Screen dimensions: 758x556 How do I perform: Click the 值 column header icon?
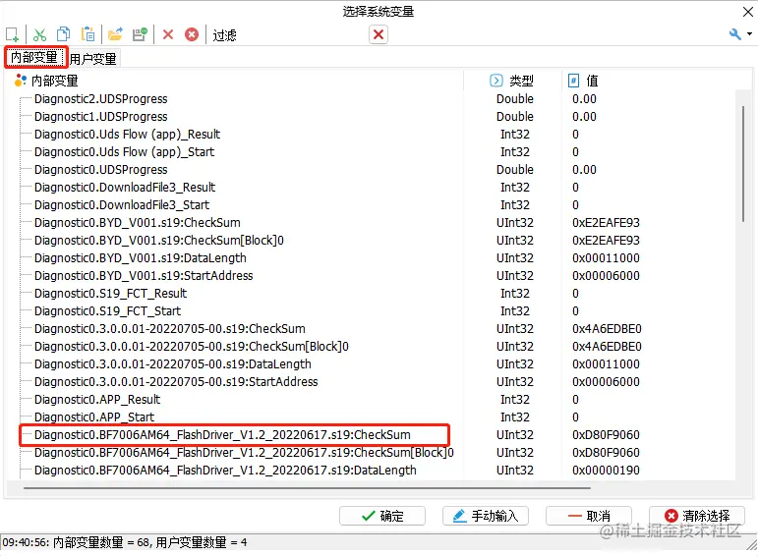point(573,81)
